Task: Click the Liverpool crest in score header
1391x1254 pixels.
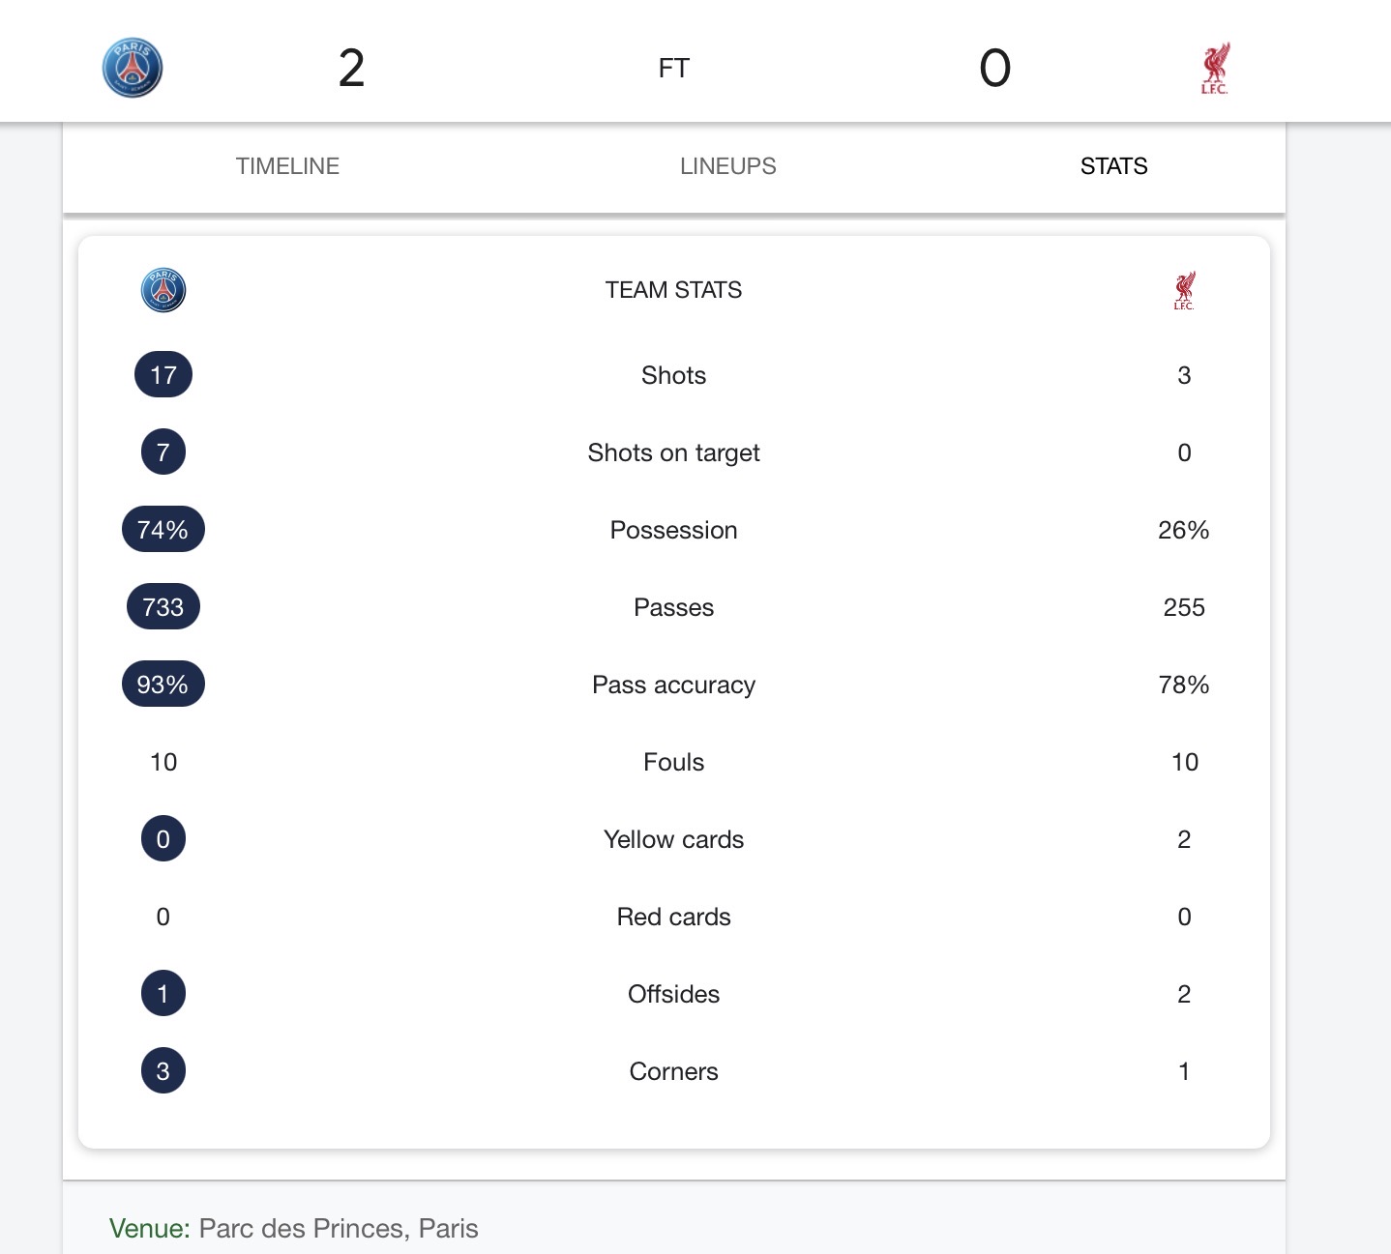Action: pyautogui.click(x=1214, y=68)
